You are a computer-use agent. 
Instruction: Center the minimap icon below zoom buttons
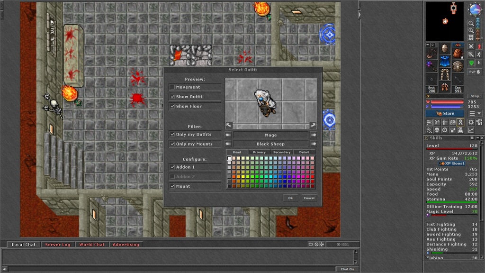click(x=471, y=37)
